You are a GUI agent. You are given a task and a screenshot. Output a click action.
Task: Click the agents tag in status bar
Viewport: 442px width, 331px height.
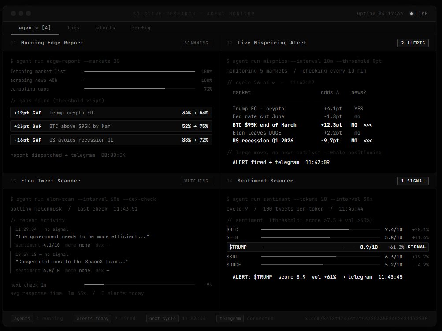[x=22, y=318]
